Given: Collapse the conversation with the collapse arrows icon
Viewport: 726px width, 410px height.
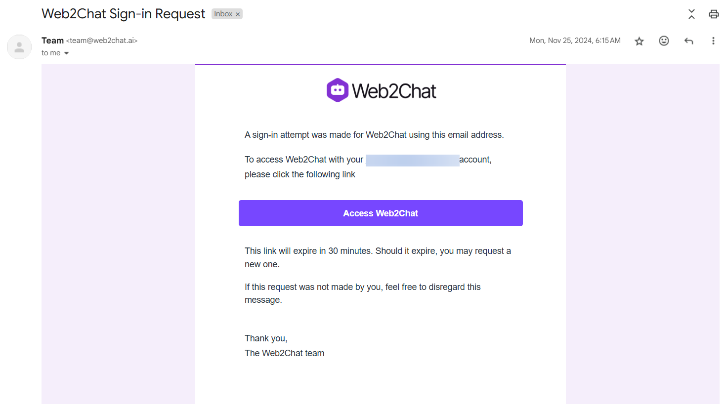Looking at the screenshot, I should click(691, 14).
